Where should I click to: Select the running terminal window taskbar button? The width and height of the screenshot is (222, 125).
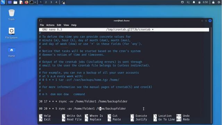pos(63,2)
